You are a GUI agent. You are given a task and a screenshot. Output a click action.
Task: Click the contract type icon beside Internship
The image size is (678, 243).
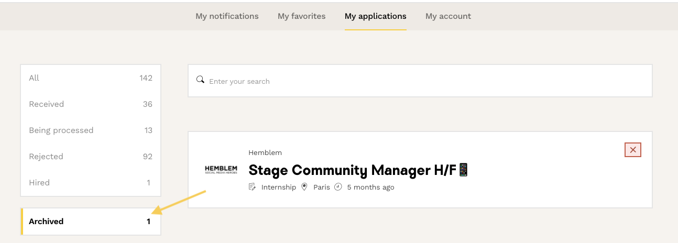(x=253, y=187)
